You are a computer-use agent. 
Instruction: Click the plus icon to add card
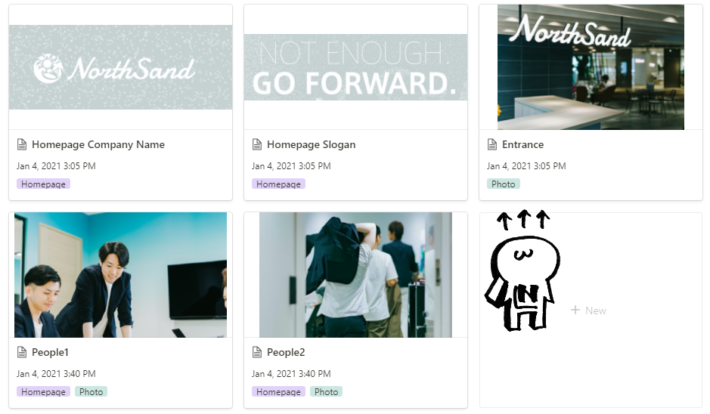(575, 310)
